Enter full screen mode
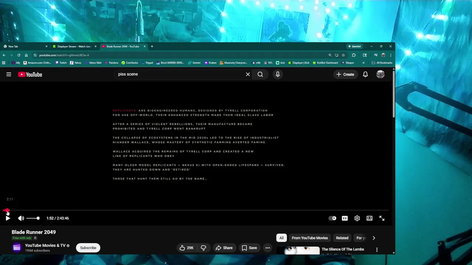The height and width of the screenshot is (265, 472). click(382, 218)
